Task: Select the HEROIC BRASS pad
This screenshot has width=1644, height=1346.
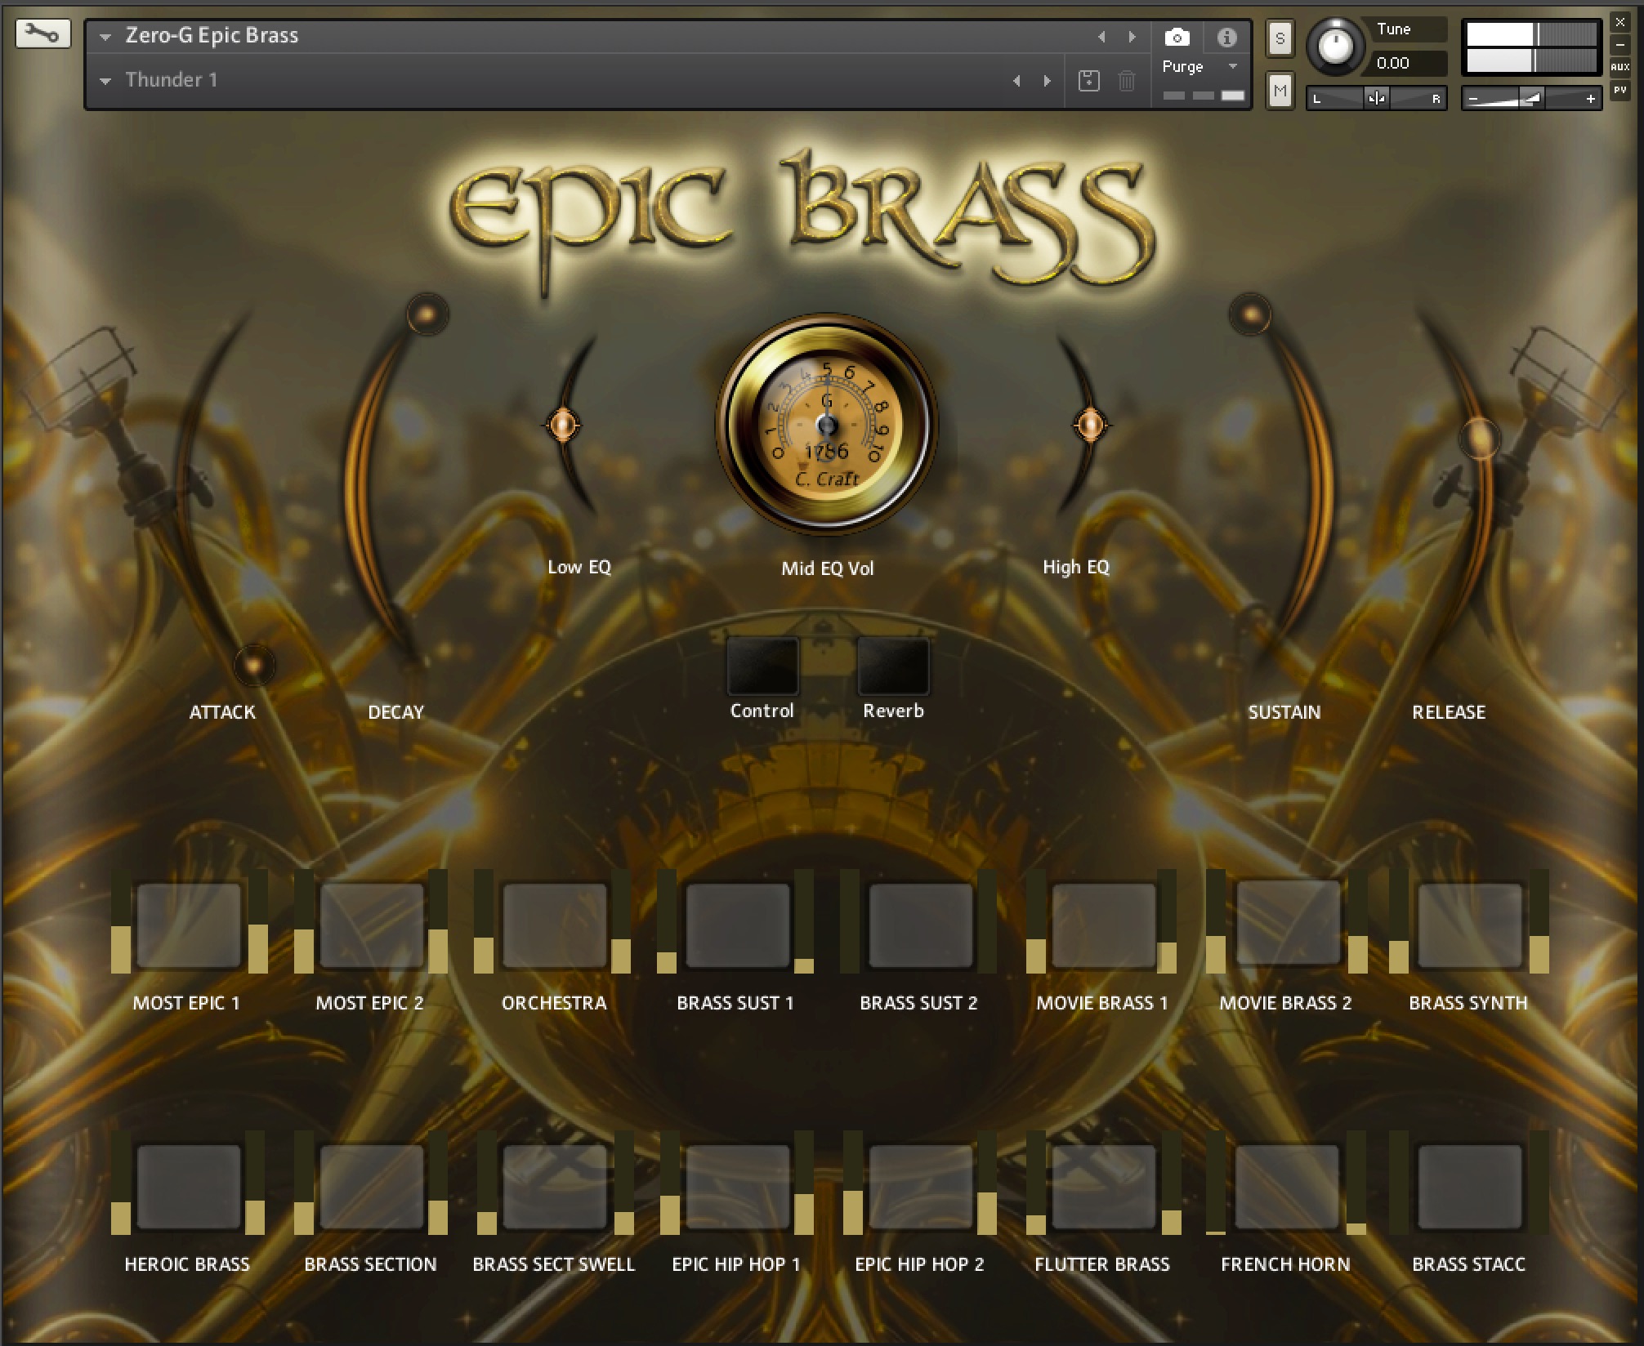Action: point(189,1187)
